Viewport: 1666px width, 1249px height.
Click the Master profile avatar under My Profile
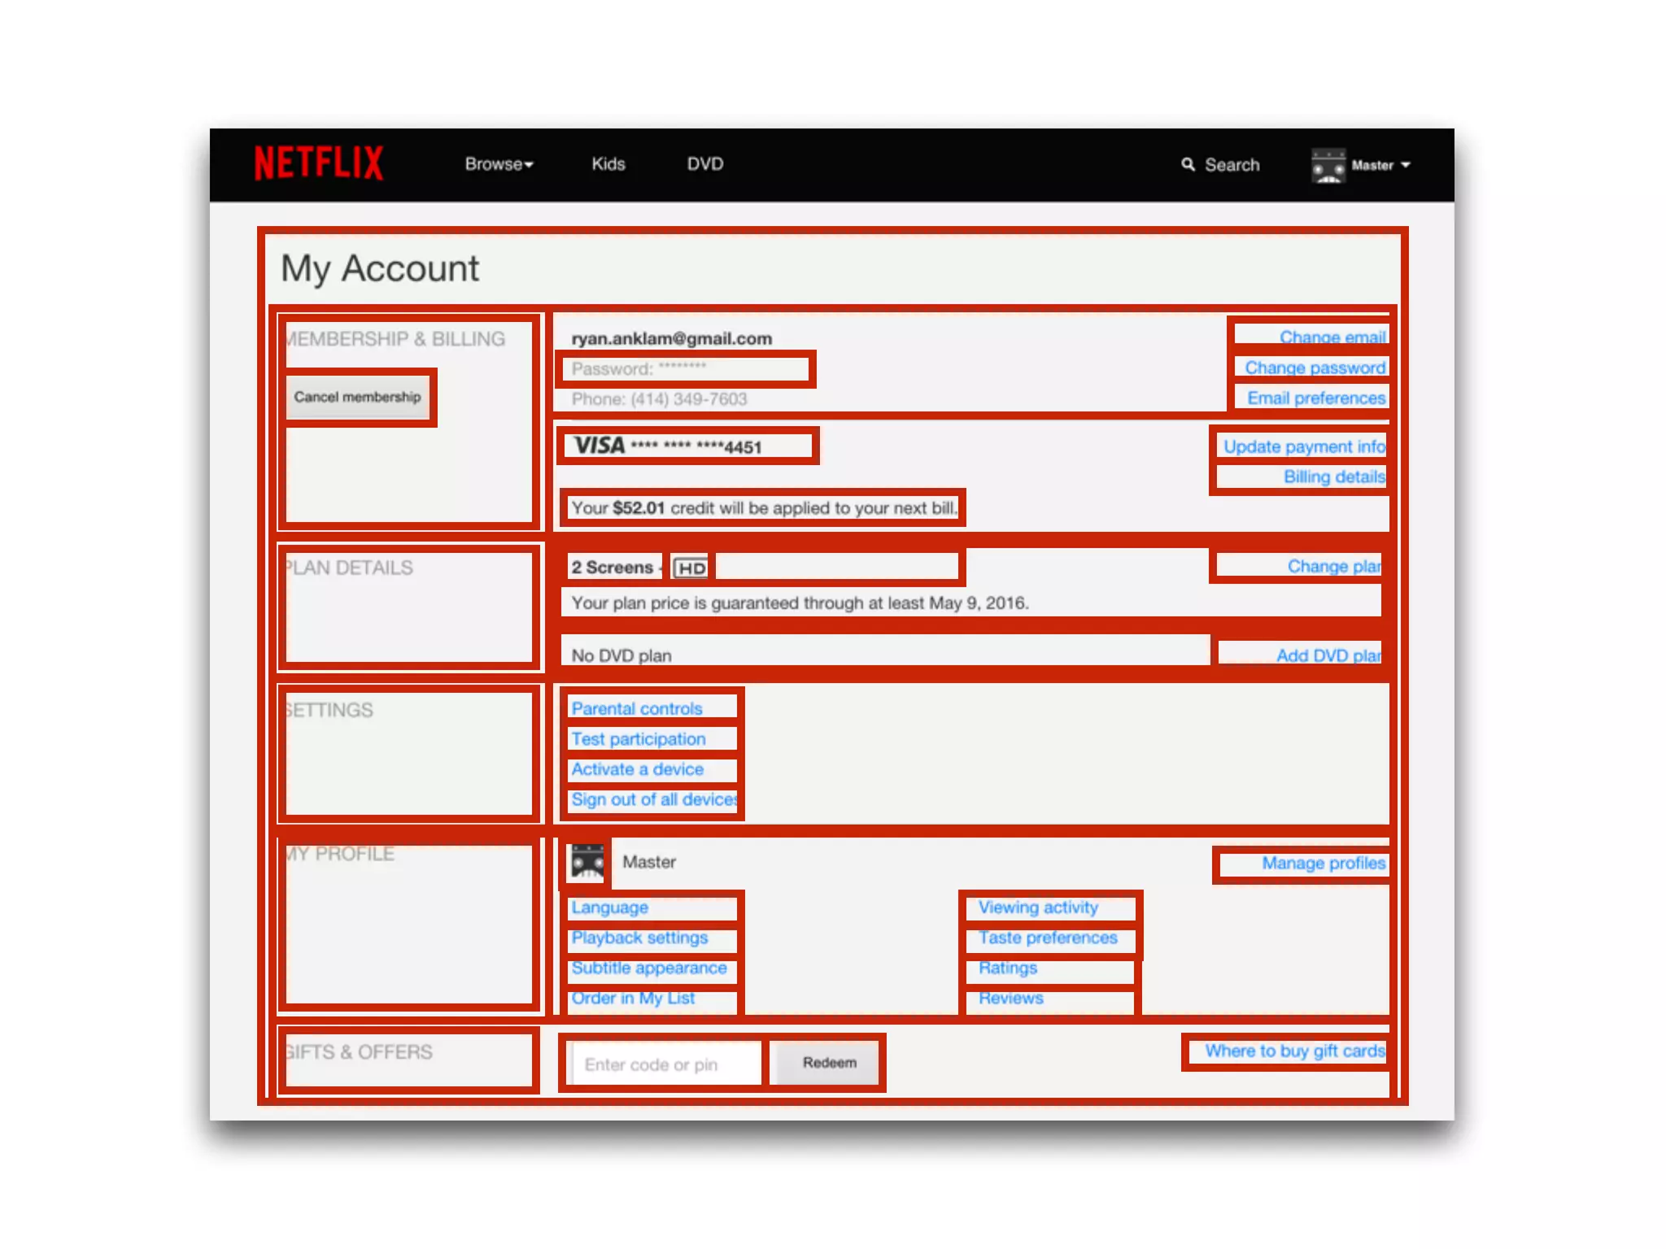pos(587,862)
